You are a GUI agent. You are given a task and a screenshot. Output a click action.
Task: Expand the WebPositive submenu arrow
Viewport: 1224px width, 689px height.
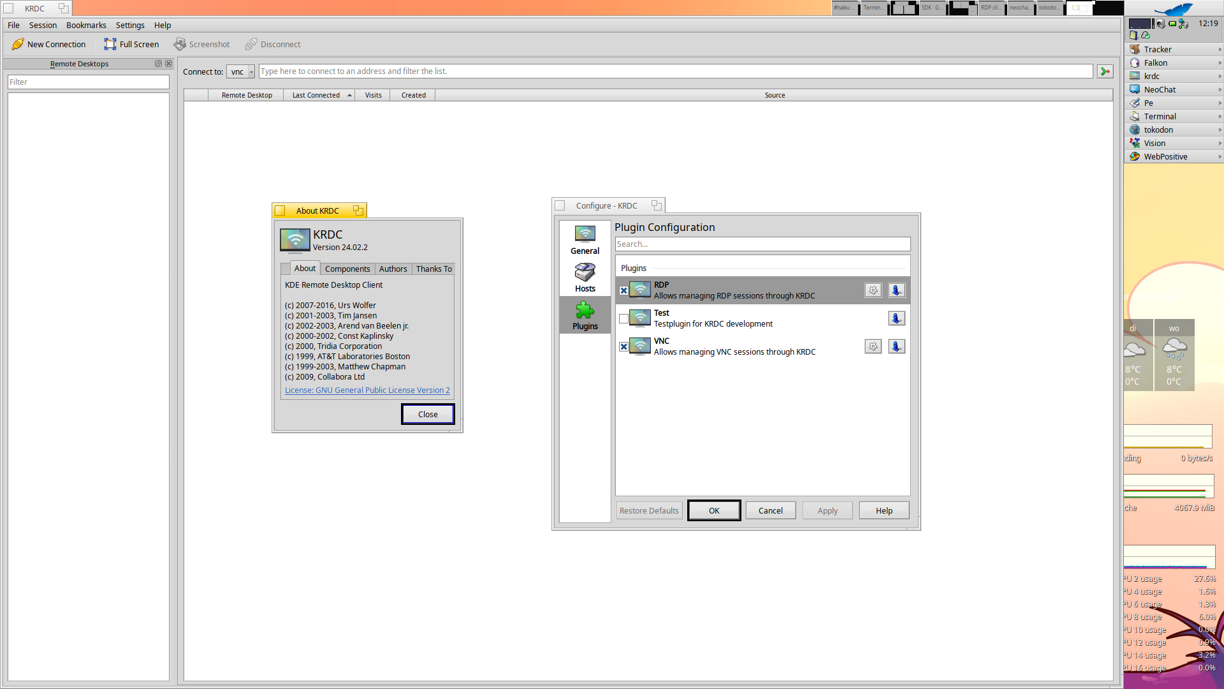coord(1220,156)
